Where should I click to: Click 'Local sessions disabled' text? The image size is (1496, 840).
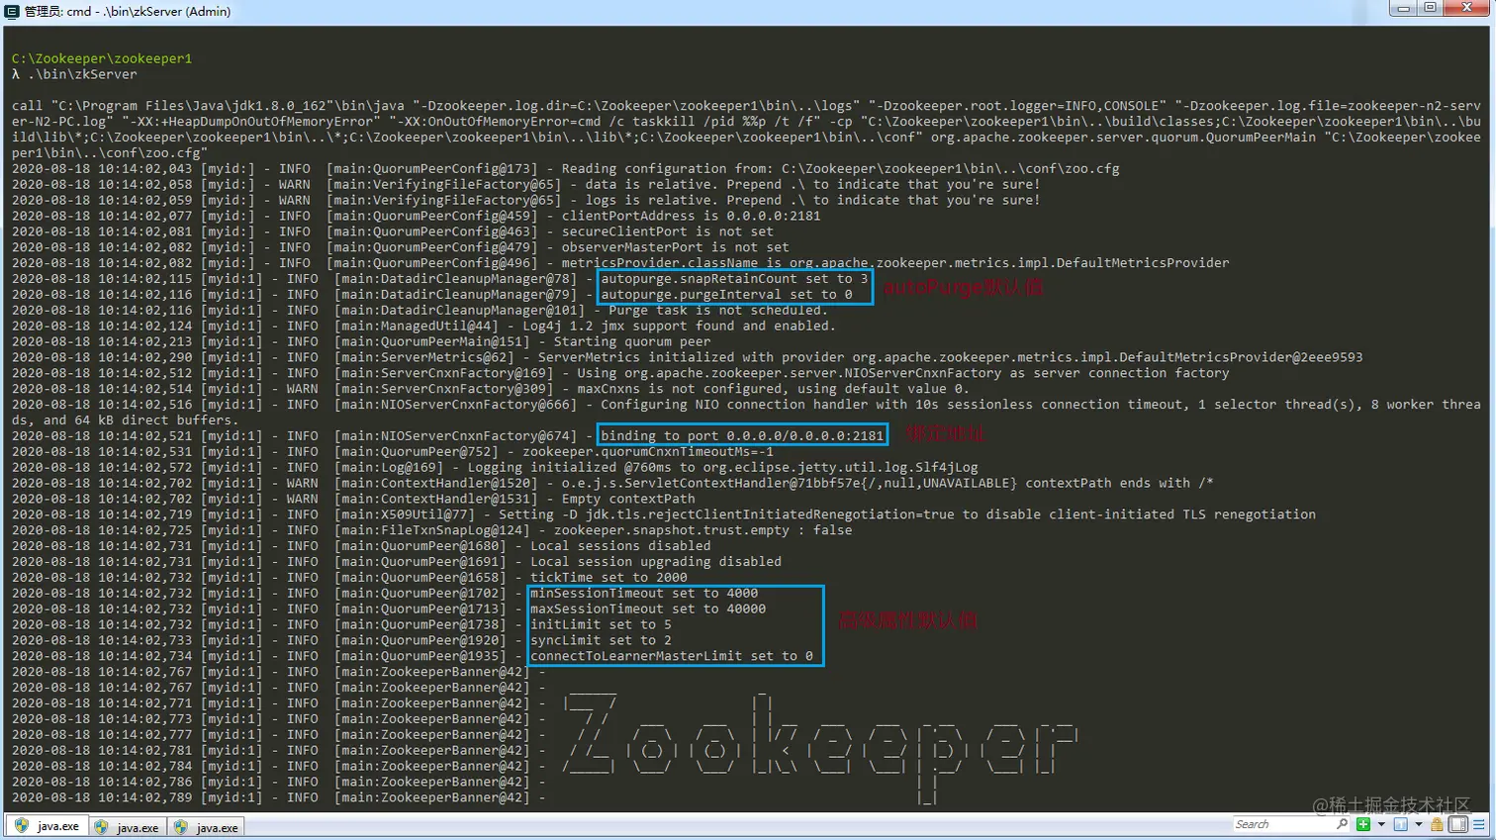pos(620,546)
